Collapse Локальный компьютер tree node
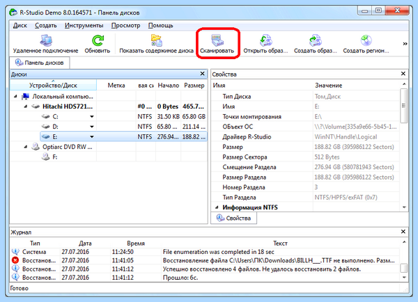The image size is (418, 302). (15, 96)
